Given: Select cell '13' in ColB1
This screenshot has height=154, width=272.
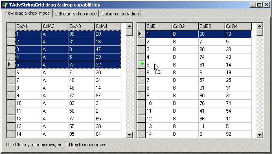Looking at the screenshot, I should point(159,126).
